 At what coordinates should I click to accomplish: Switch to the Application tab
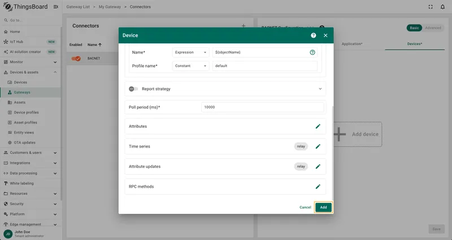351,44
